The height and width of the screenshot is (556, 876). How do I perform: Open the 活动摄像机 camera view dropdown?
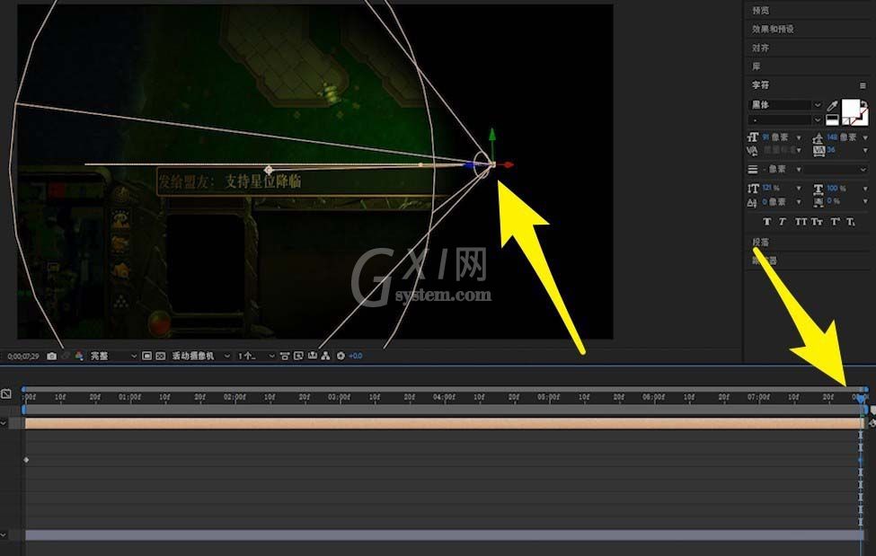coord(200,356)
